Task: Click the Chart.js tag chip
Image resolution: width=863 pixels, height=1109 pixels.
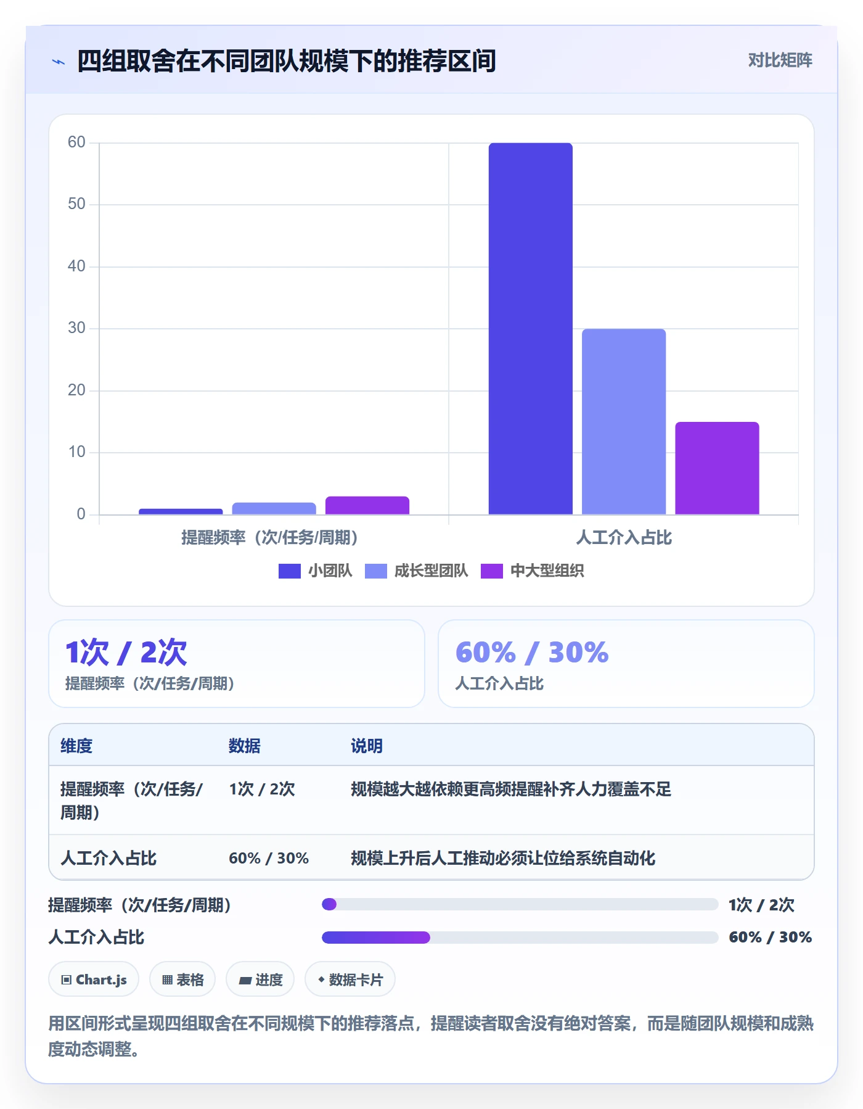Action: pos(94,979)
